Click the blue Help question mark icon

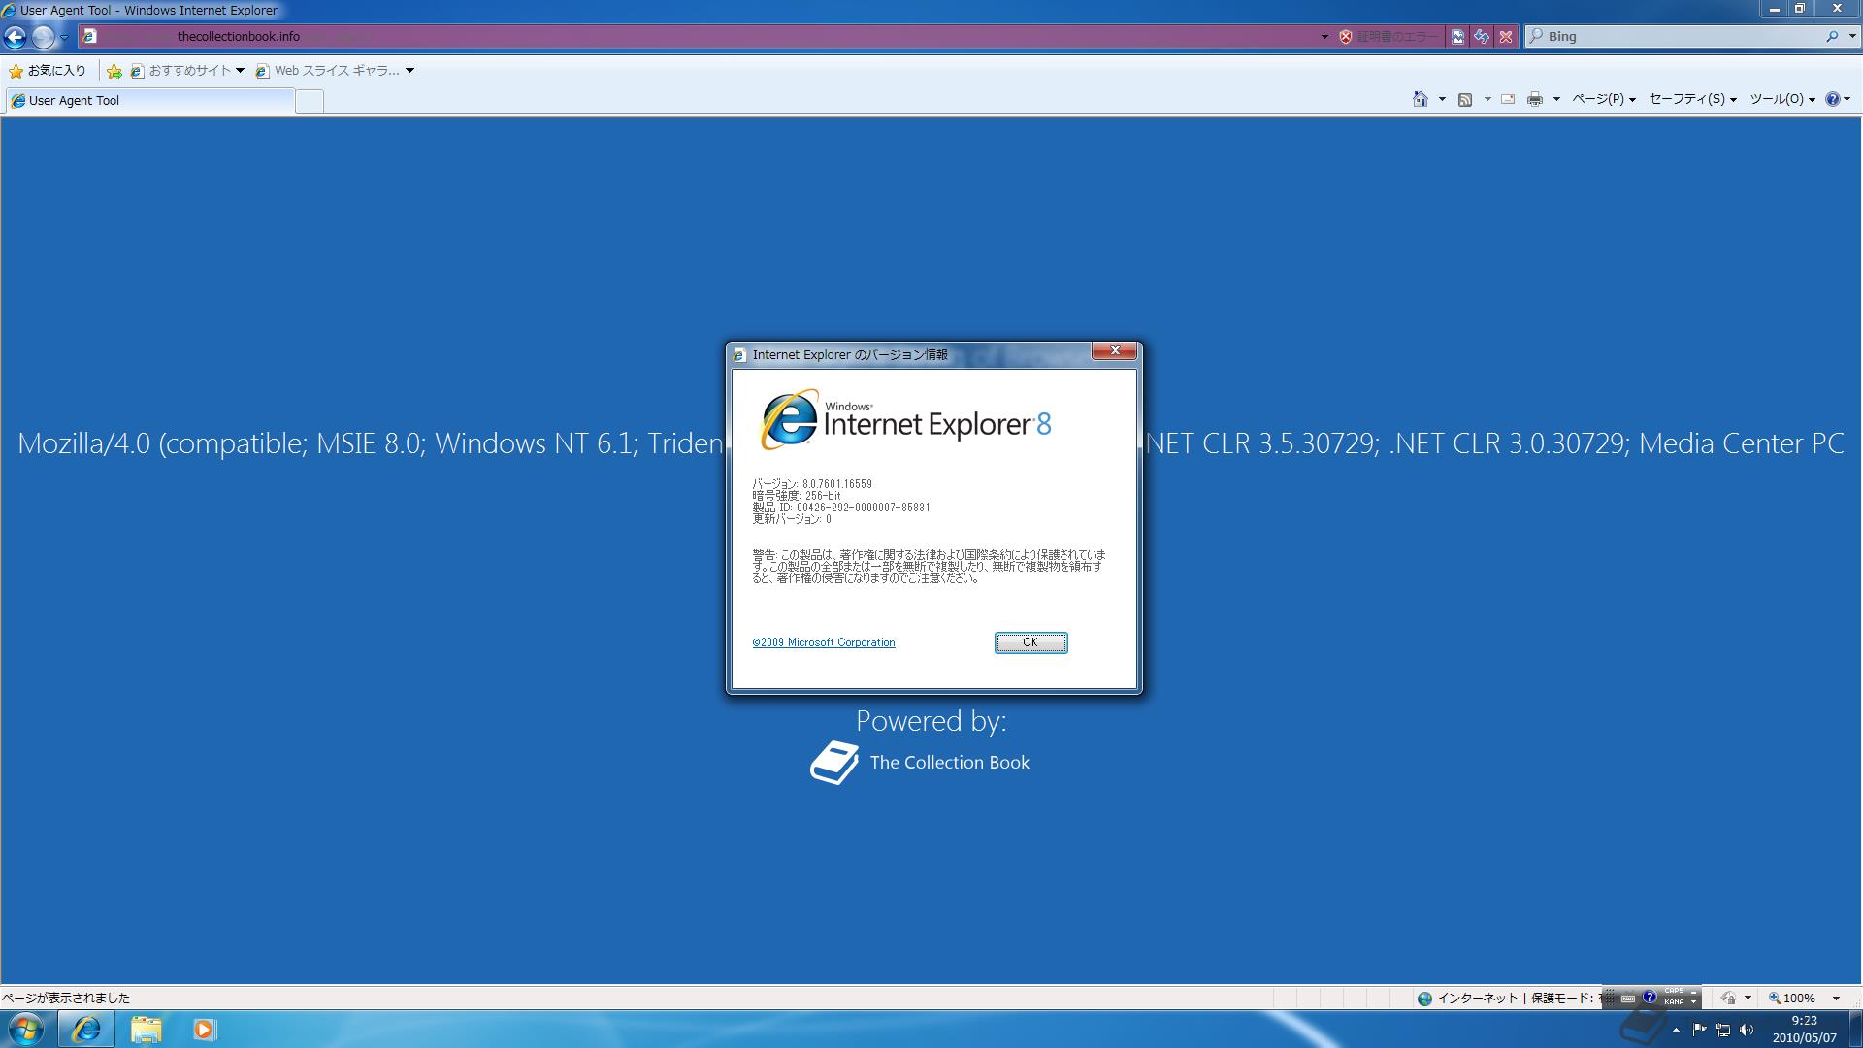coord(1833,99)
